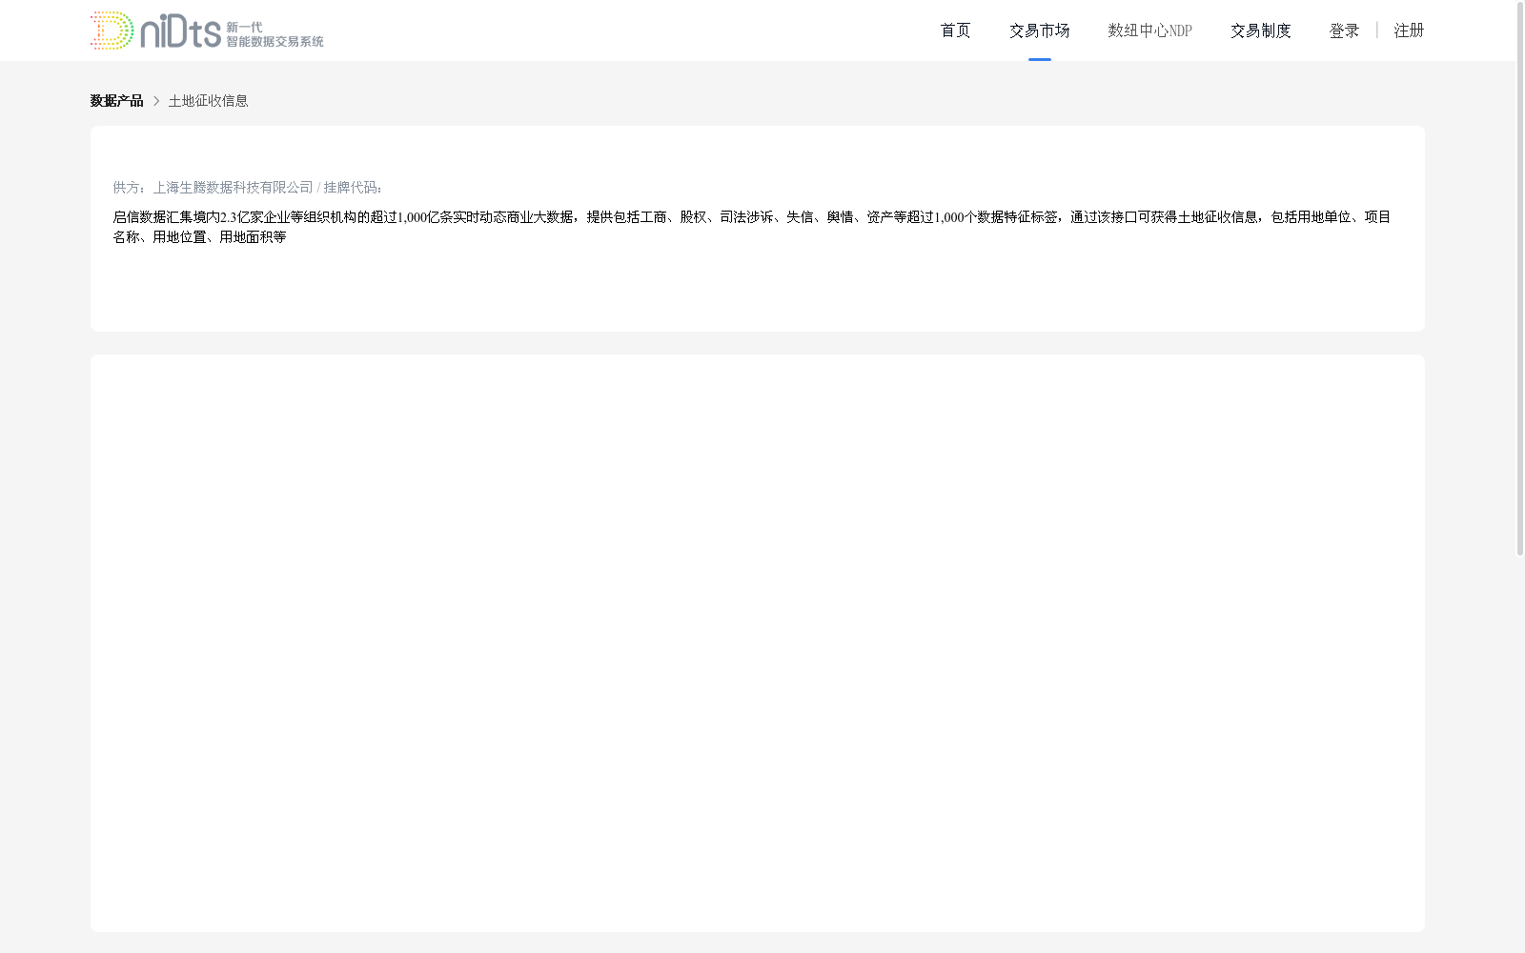Click the product description paragraph beginning 启信数据汇集
Screen dimensions: 1525x953
752,227
